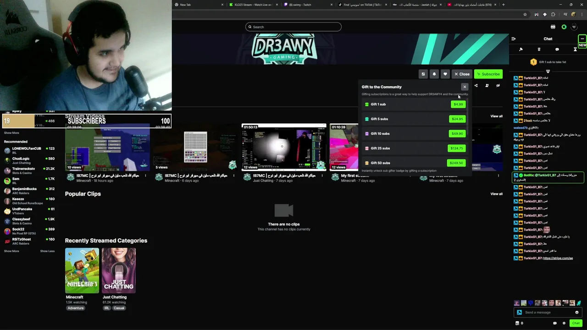Close the Gift to the Community popup
587x330 pixels.
click(x=465, y=87)
